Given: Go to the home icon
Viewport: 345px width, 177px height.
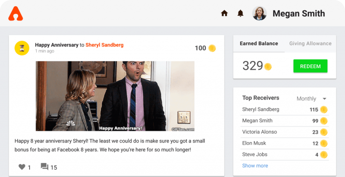Looking at the screenshot, I should [x=224, y=13].
